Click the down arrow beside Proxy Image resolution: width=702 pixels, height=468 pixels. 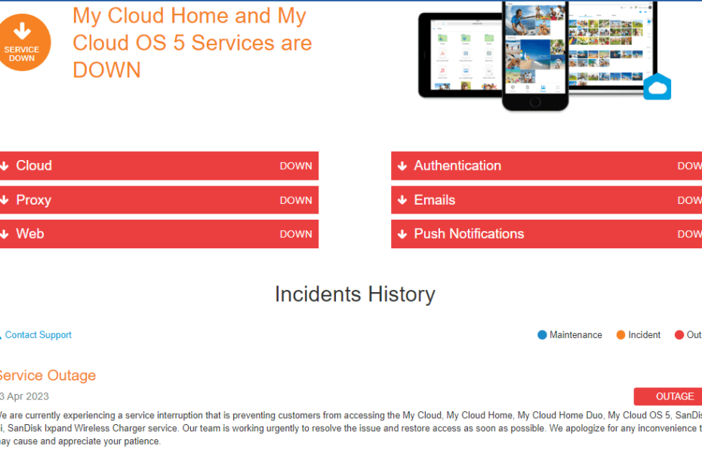point(5,200)
